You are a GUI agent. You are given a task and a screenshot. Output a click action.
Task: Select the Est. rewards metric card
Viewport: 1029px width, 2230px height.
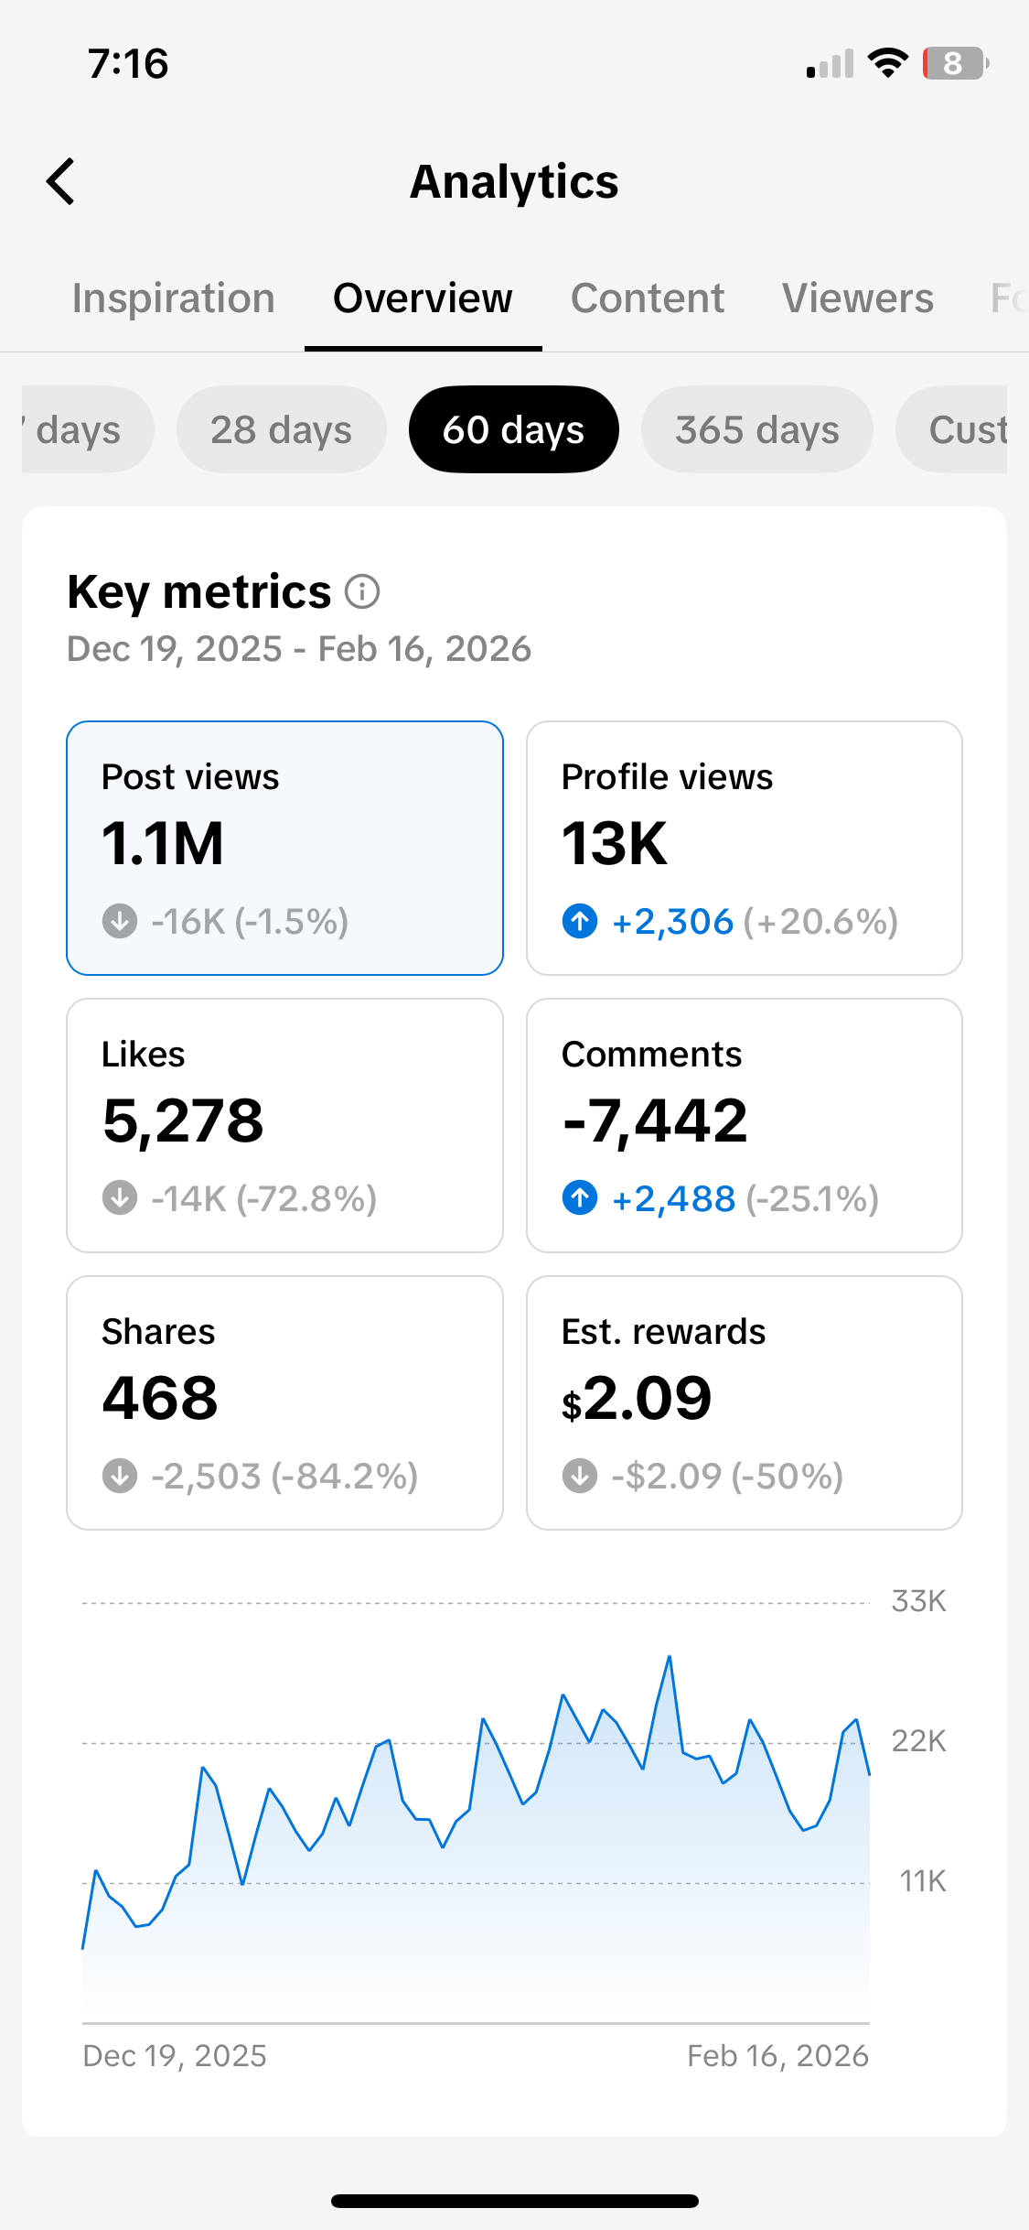click(x=745, y=1402)
